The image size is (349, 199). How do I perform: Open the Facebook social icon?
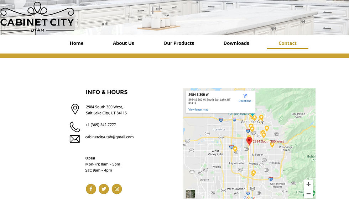[x=91, y=189]
